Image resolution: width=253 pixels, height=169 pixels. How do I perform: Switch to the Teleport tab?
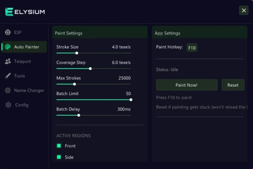pyautogui.click(x=24, y=61)
